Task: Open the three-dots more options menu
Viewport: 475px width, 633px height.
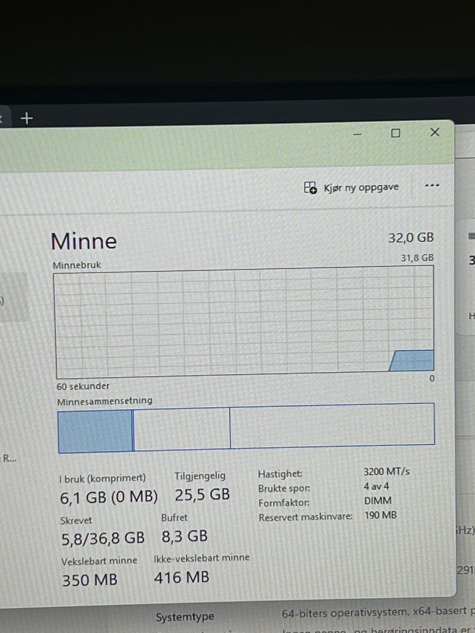Action: pos(432,185)
